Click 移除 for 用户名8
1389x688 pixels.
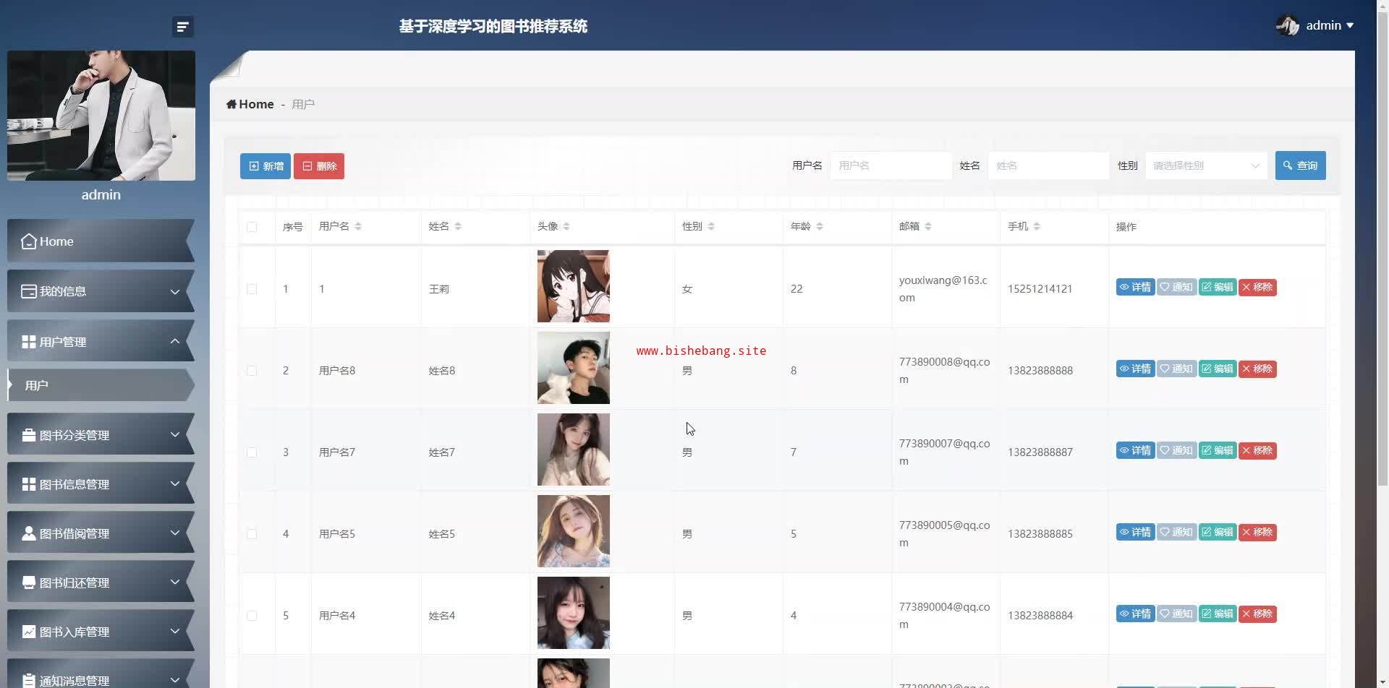(1257, 369)
